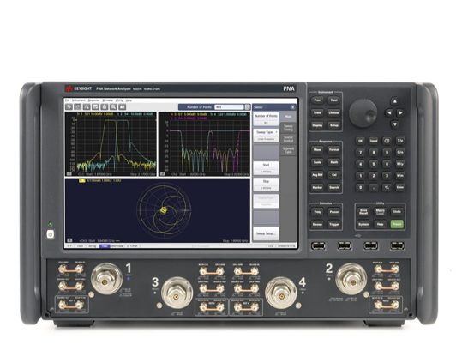The height and width of the screenshot is (357, 456).
Task: Click the camera screenshot icon in the toolbar
Action: pyautogui.click(x=123, y=107)
